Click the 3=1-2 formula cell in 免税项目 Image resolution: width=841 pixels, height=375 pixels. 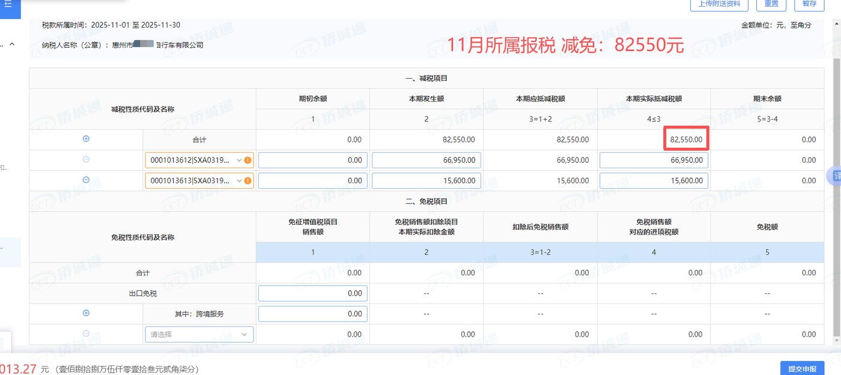coord(540,252)
